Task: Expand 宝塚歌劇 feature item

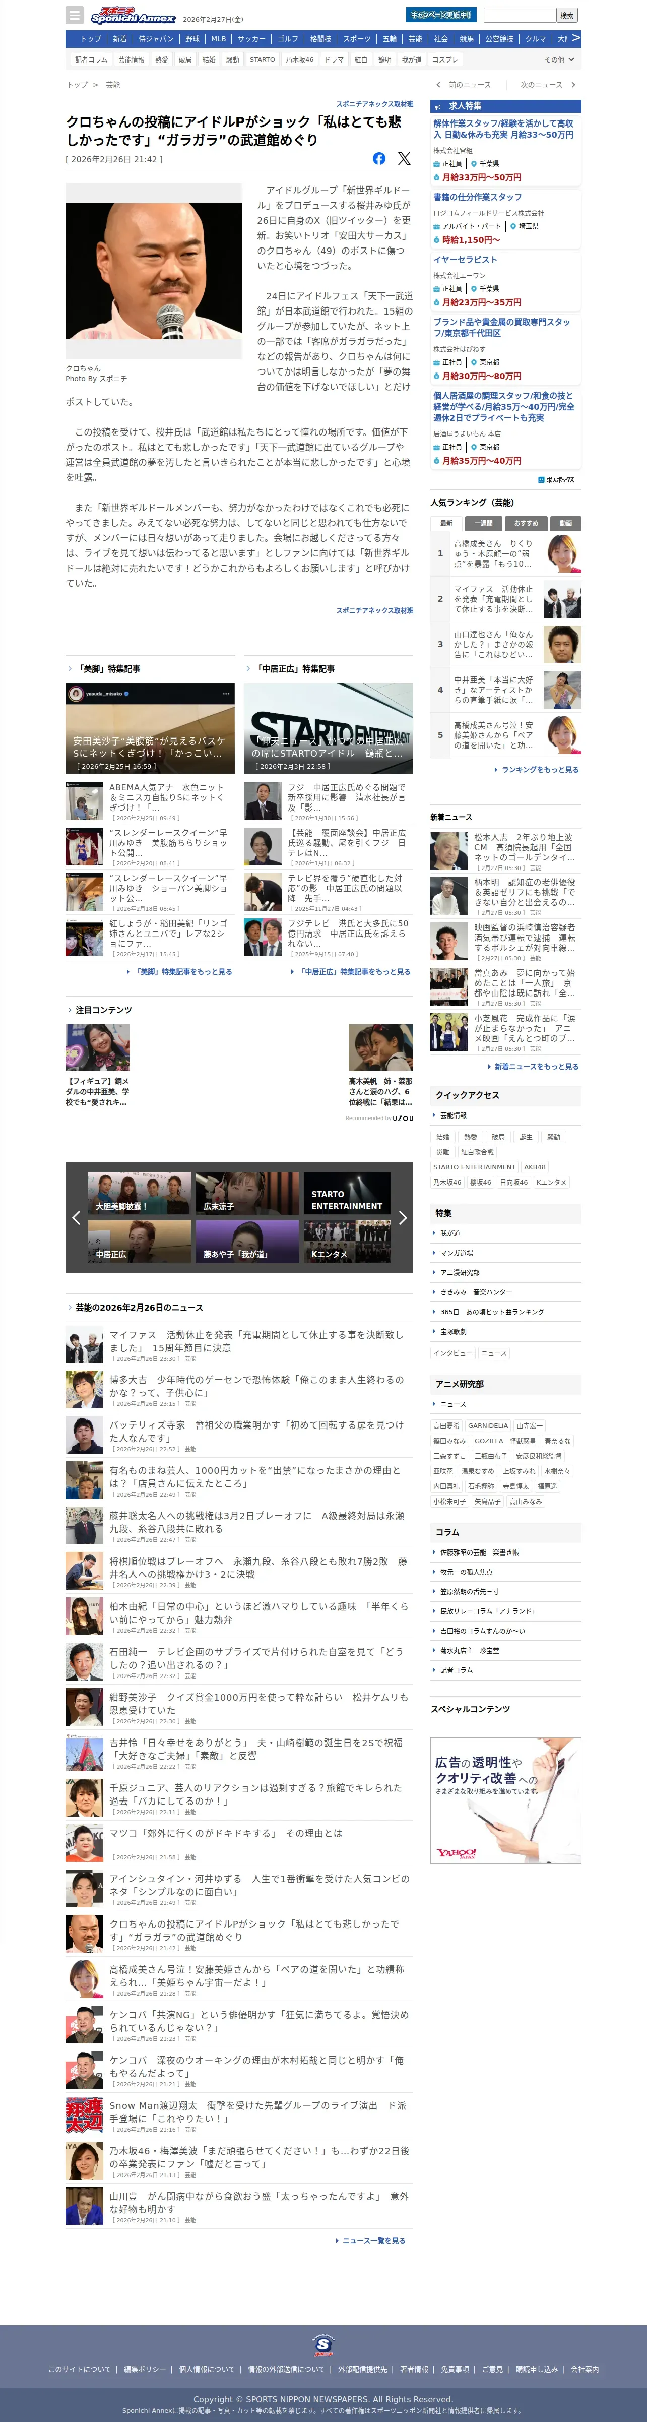Action: click(506, 1331)
